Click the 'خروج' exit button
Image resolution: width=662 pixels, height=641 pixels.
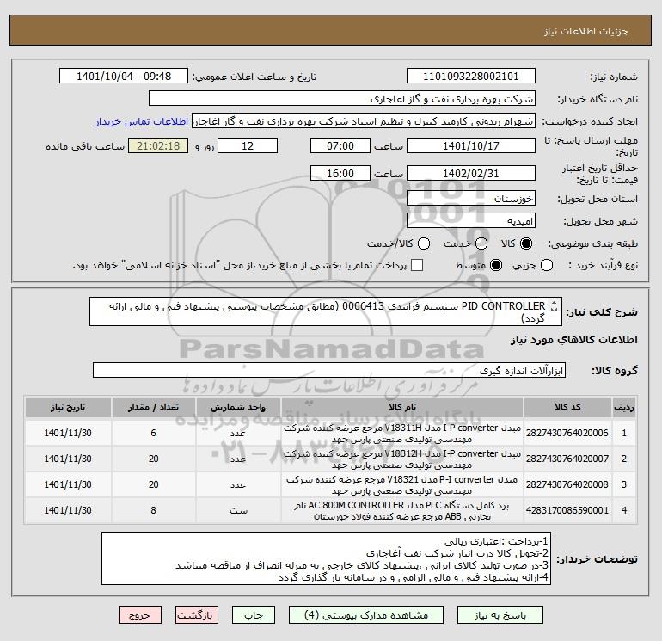pos(140,615)
